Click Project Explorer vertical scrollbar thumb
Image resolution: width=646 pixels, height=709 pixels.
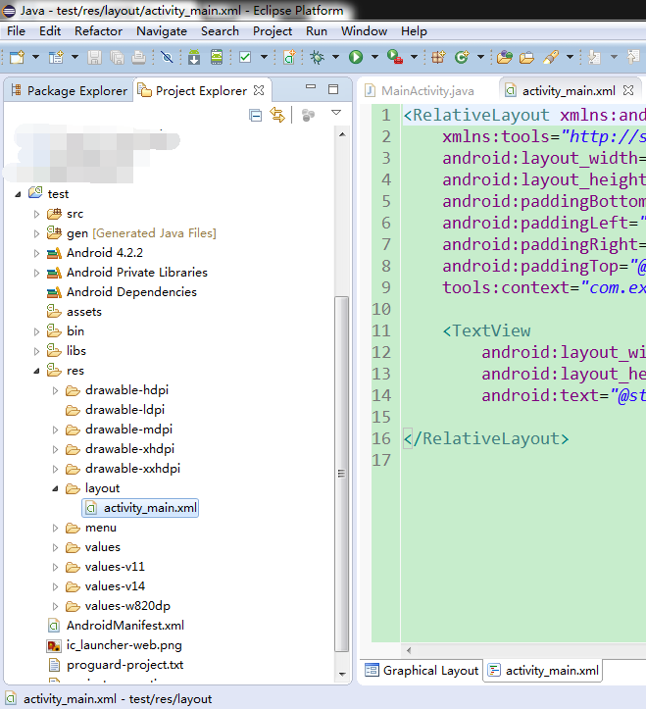pos(342,474)
